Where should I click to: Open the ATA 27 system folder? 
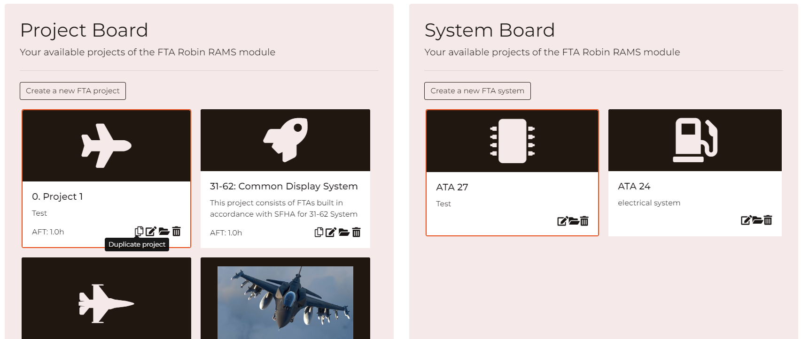coord(574,221)
